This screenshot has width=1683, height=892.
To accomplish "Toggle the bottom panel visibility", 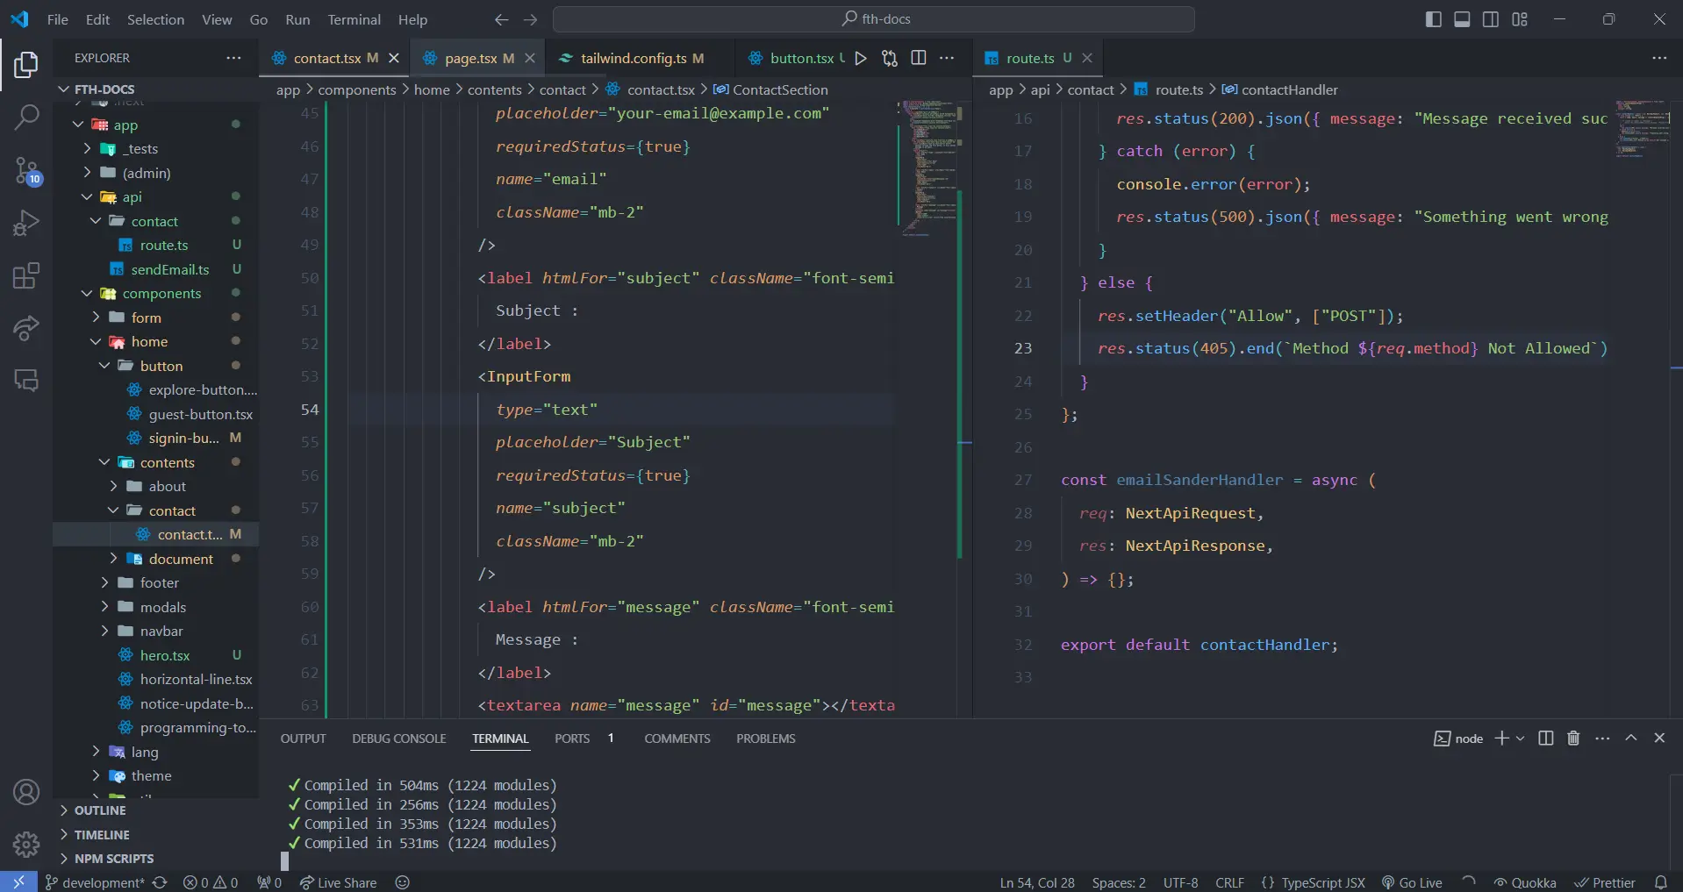I will pos(1461,18).
